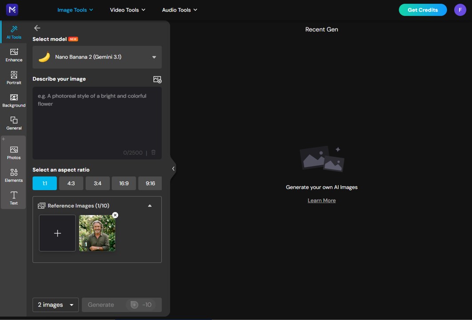
Task: Collapse the left panel with side chevron
Action: (173, 168)
